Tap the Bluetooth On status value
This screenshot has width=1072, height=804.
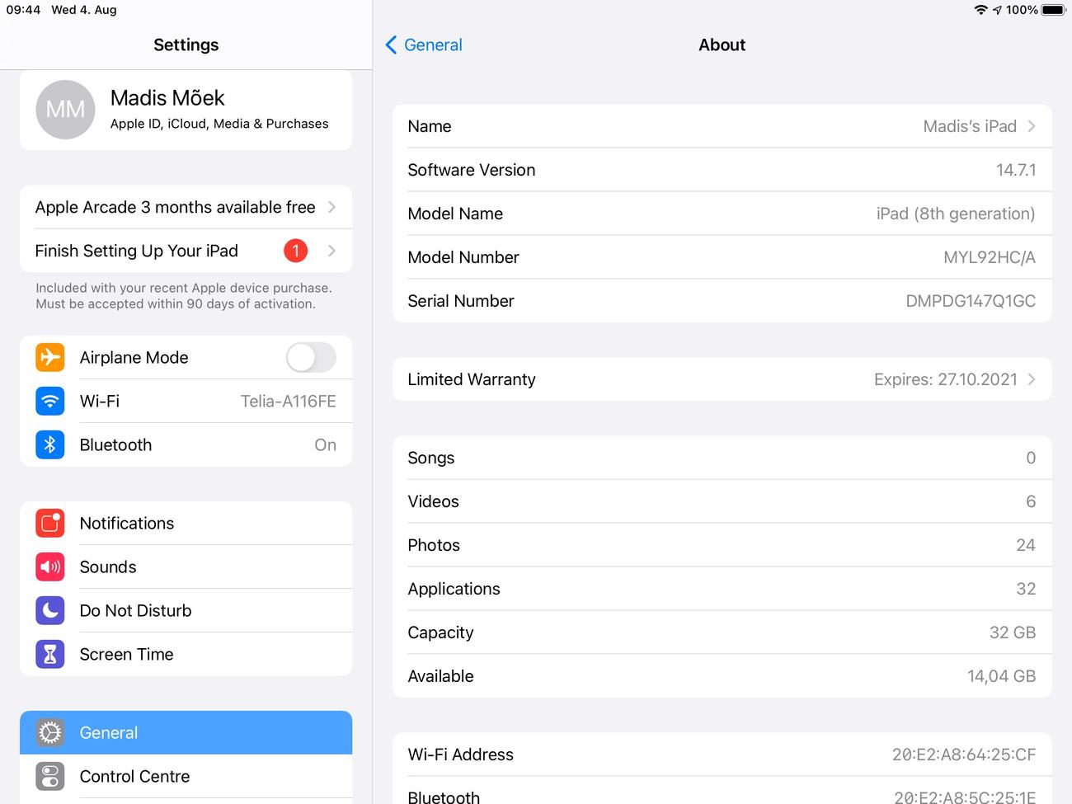click(x=325, y=444)
